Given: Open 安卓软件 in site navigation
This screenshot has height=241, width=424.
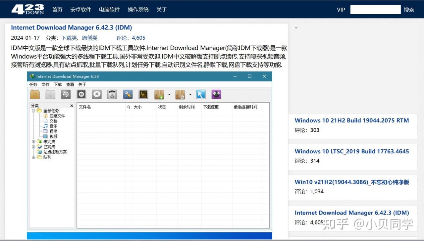Looking at the screenshot, I should pos(80,10).
